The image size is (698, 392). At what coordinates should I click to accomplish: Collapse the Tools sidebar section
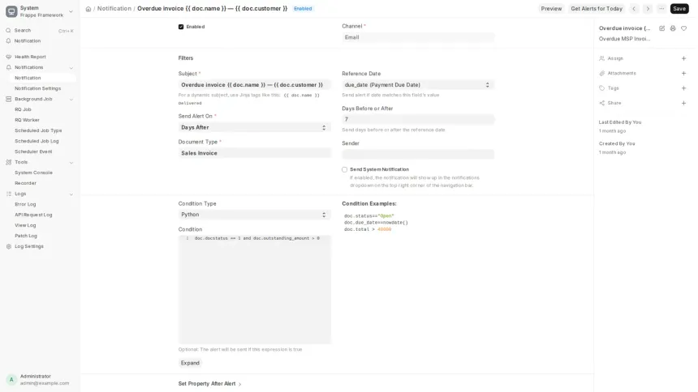(x=71, y=162)
